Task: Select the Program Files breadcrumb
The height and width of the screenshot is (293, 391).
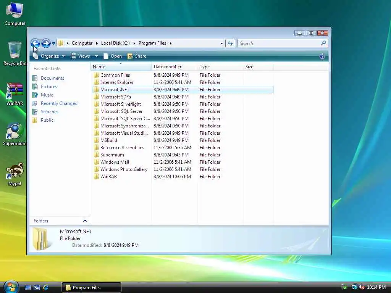Action: 152,43
